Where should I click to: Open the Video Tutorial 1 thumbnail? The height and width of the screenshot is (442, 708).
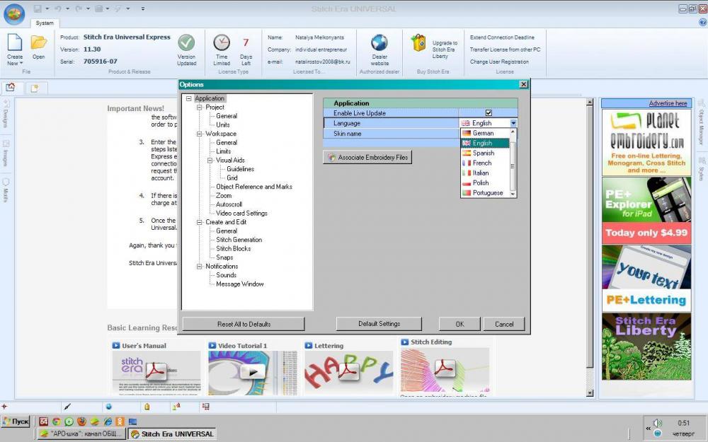click(x=252, y=371)
